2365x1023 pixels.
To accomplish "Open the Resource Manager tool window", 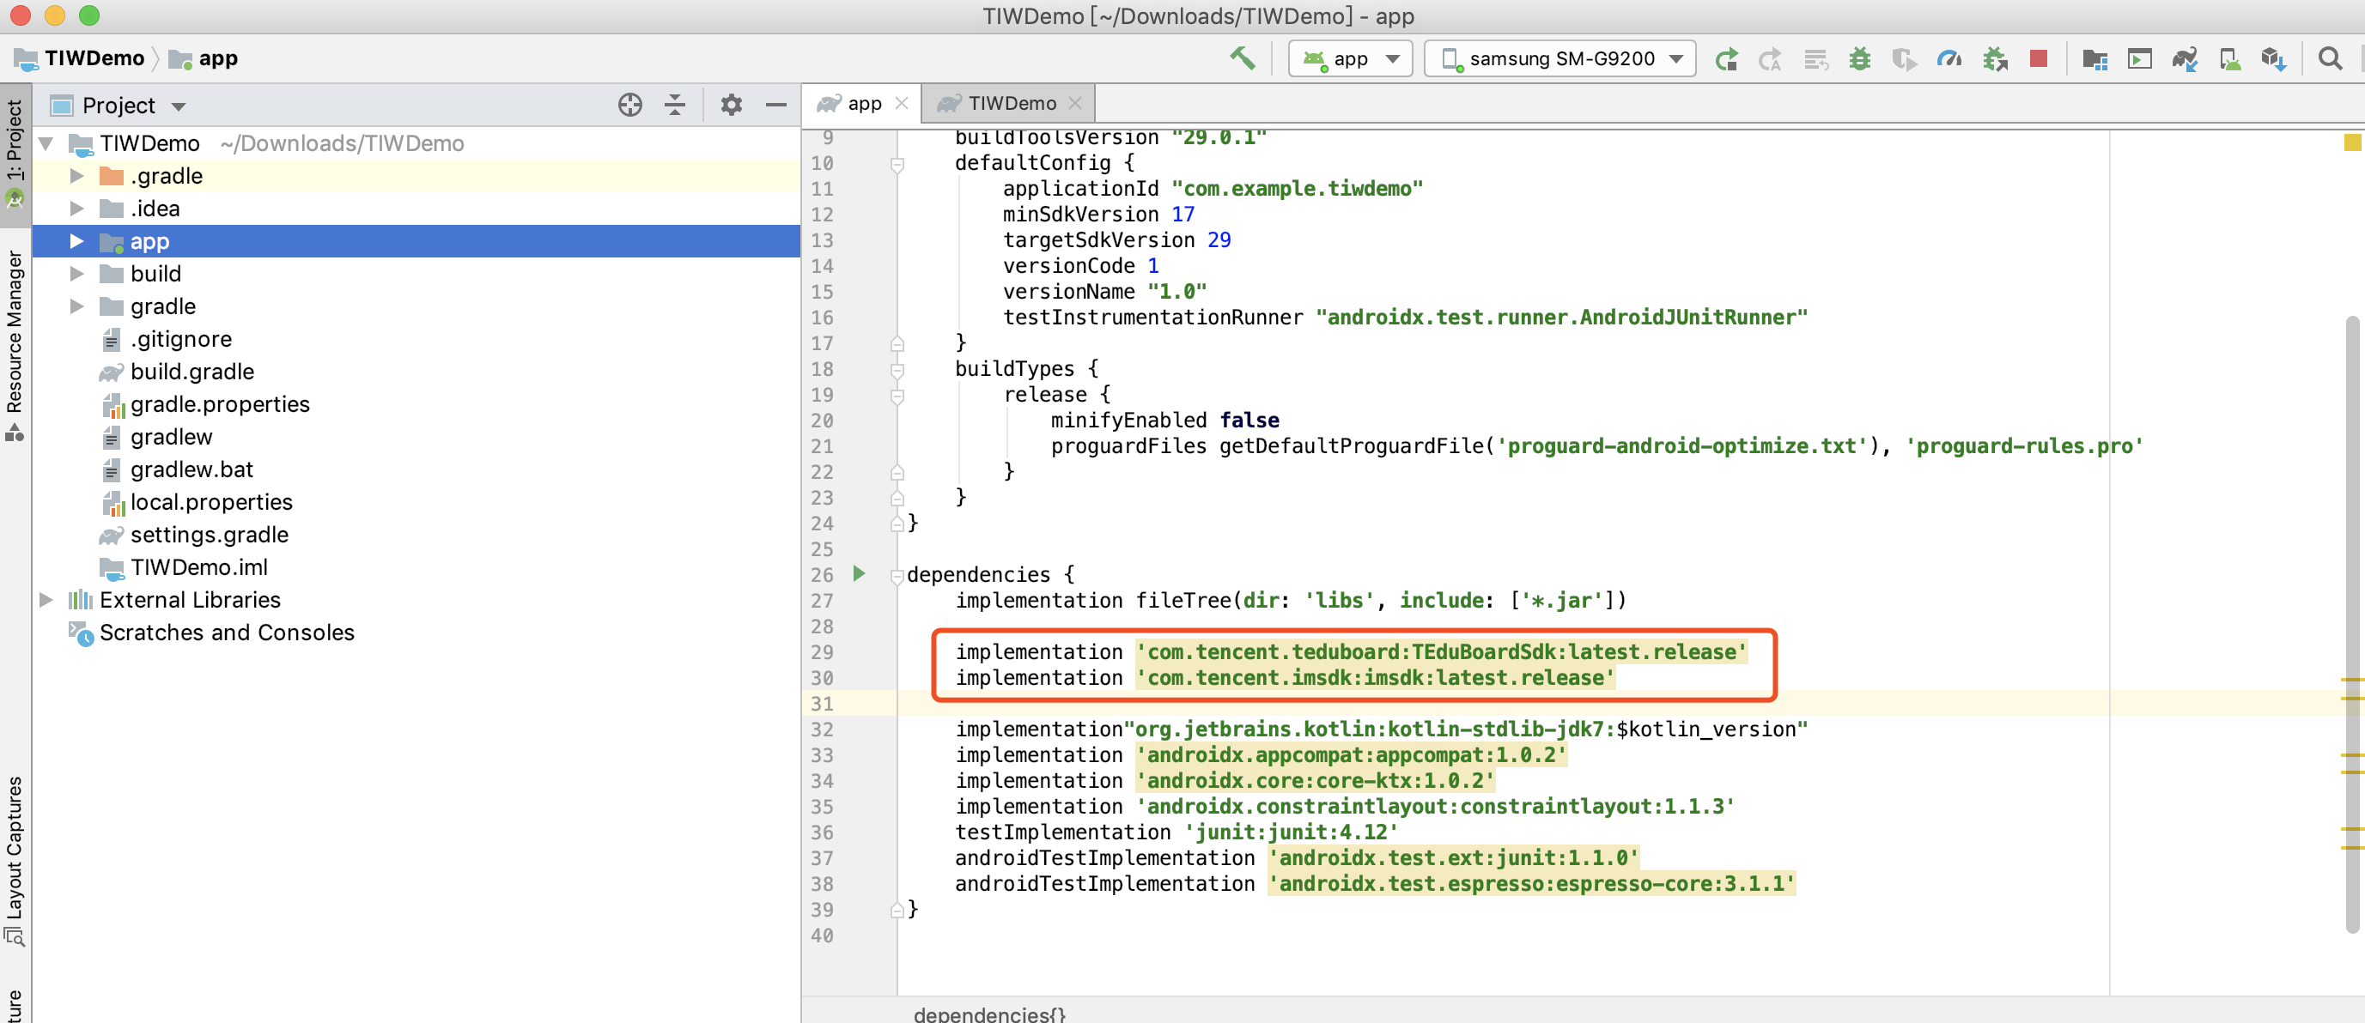I will point(15,347).
